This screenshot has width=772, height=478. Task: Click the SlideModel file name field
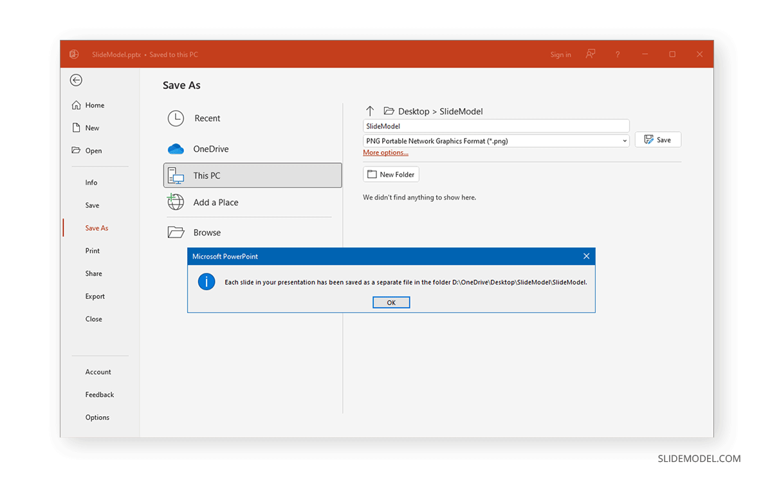click(x=496, y=126)
